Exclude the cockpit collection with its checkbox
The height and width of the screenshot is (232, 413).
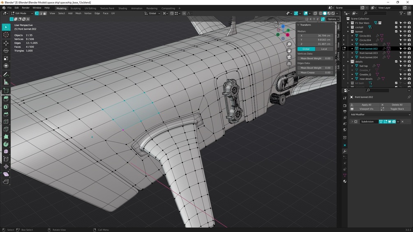[x=396, y=27]
